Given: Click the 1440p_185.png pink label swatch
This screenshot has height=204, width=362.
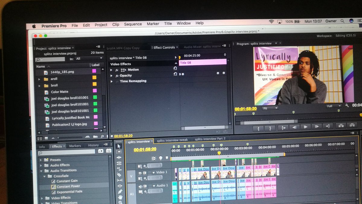Looking at the screenshot, I should 94,71.
